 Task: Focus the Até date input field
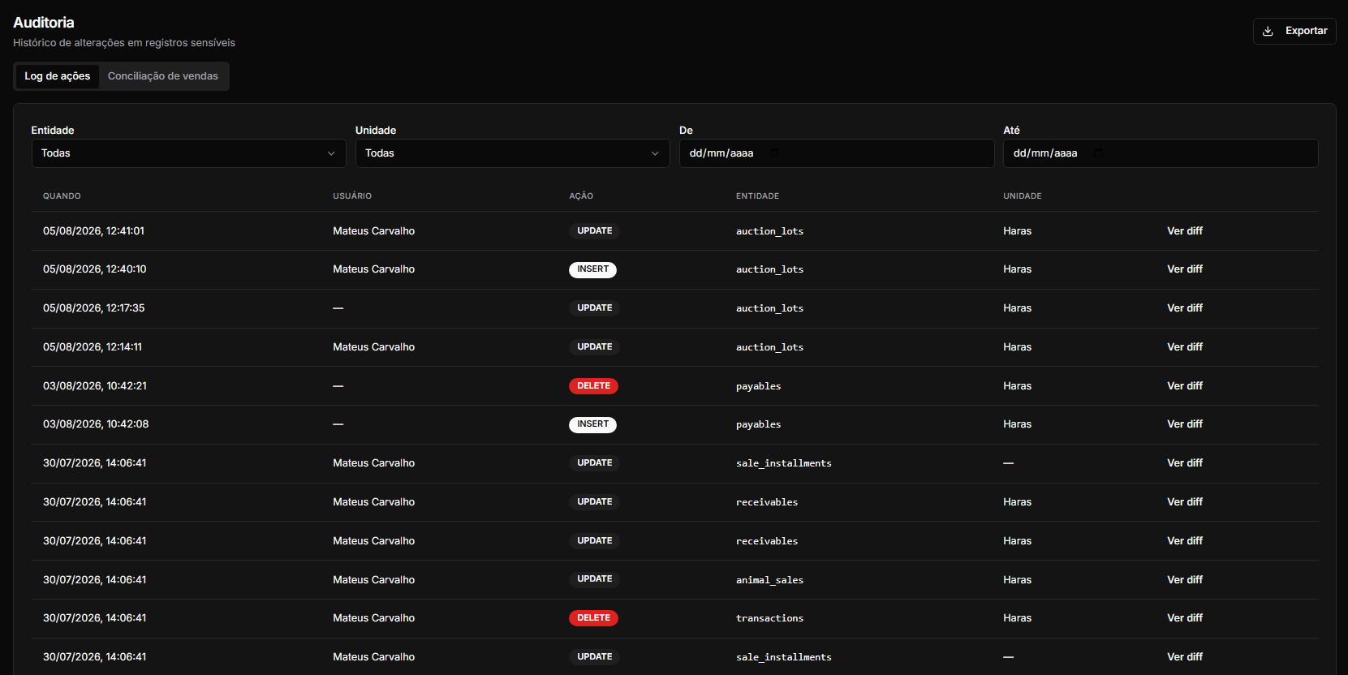1161,153
